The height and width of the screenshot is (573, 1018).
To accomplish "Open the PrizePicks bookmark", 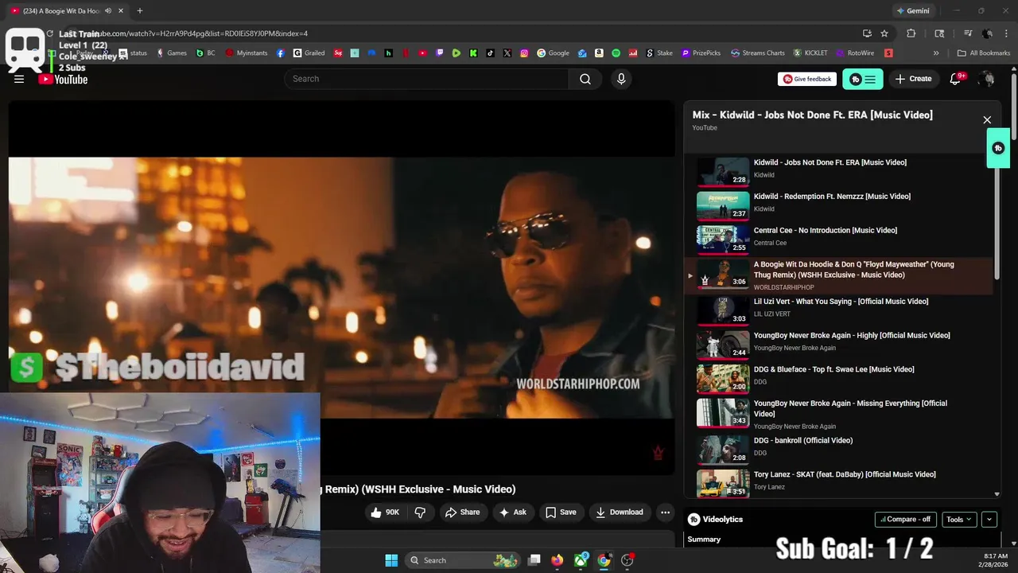I will (701, 53).
